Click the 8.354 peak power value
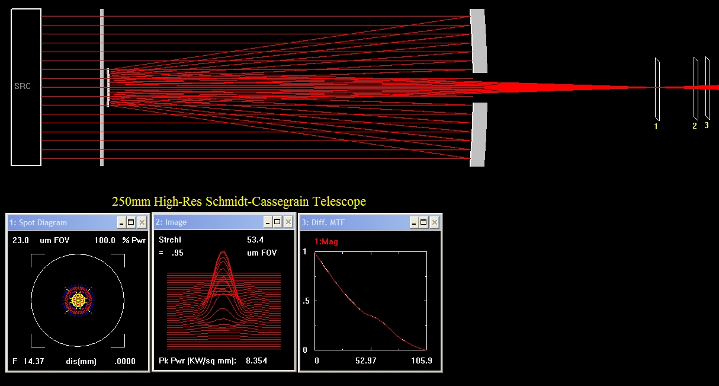This screenshot has width=719, height=386. point(256,361)
